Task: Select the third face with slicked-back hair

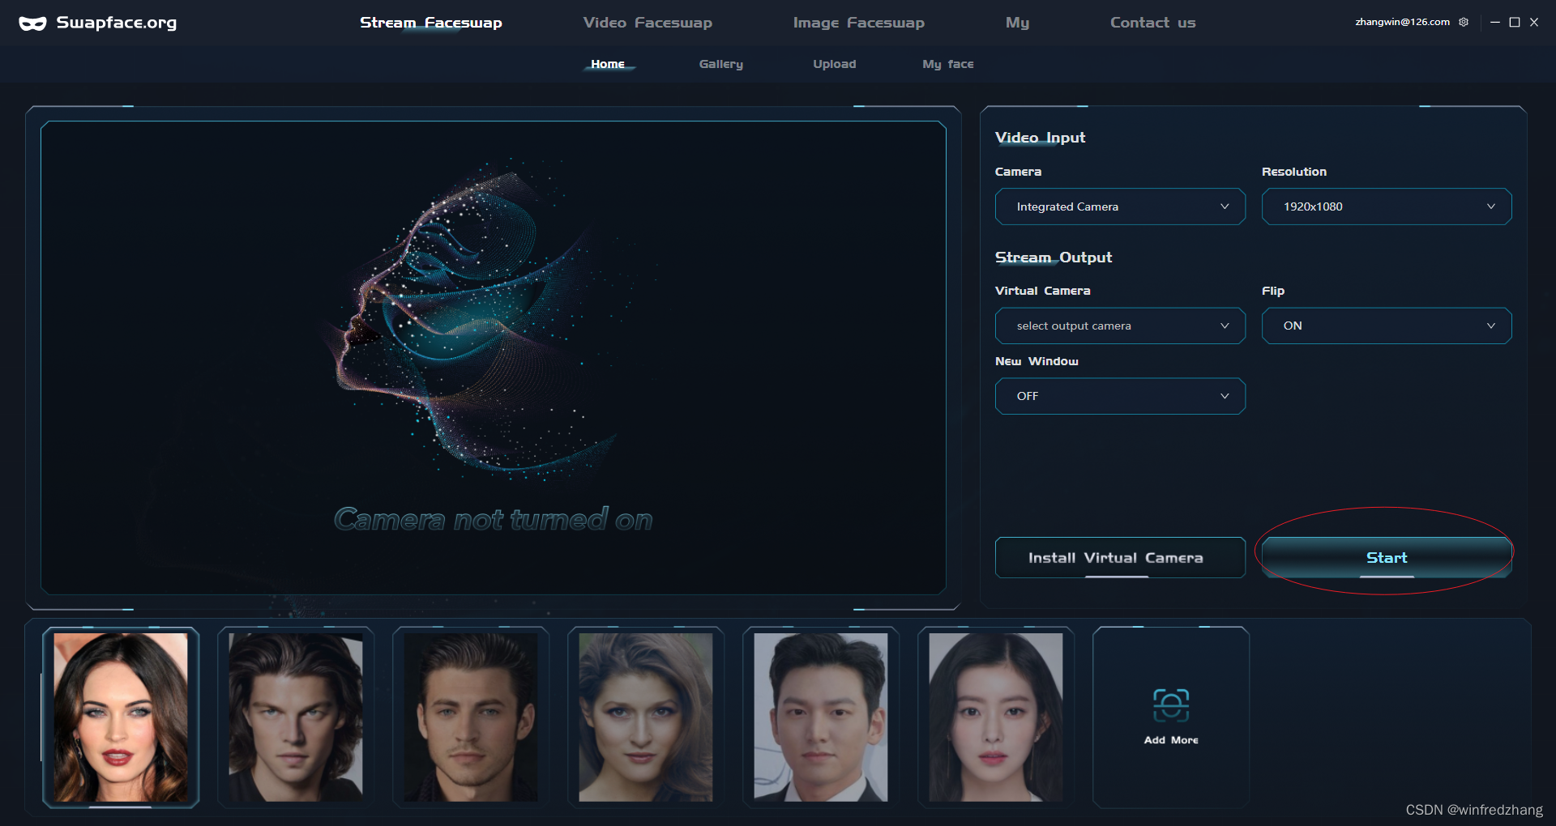Action: coord(471,717)
